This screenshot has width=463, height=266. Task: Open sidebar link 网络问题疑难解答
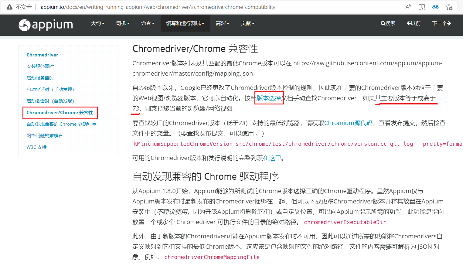(x=45, y=136)
